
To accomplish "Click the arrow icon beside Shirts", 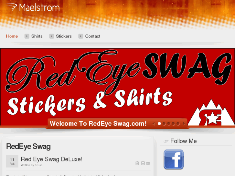I will [27, 36].
